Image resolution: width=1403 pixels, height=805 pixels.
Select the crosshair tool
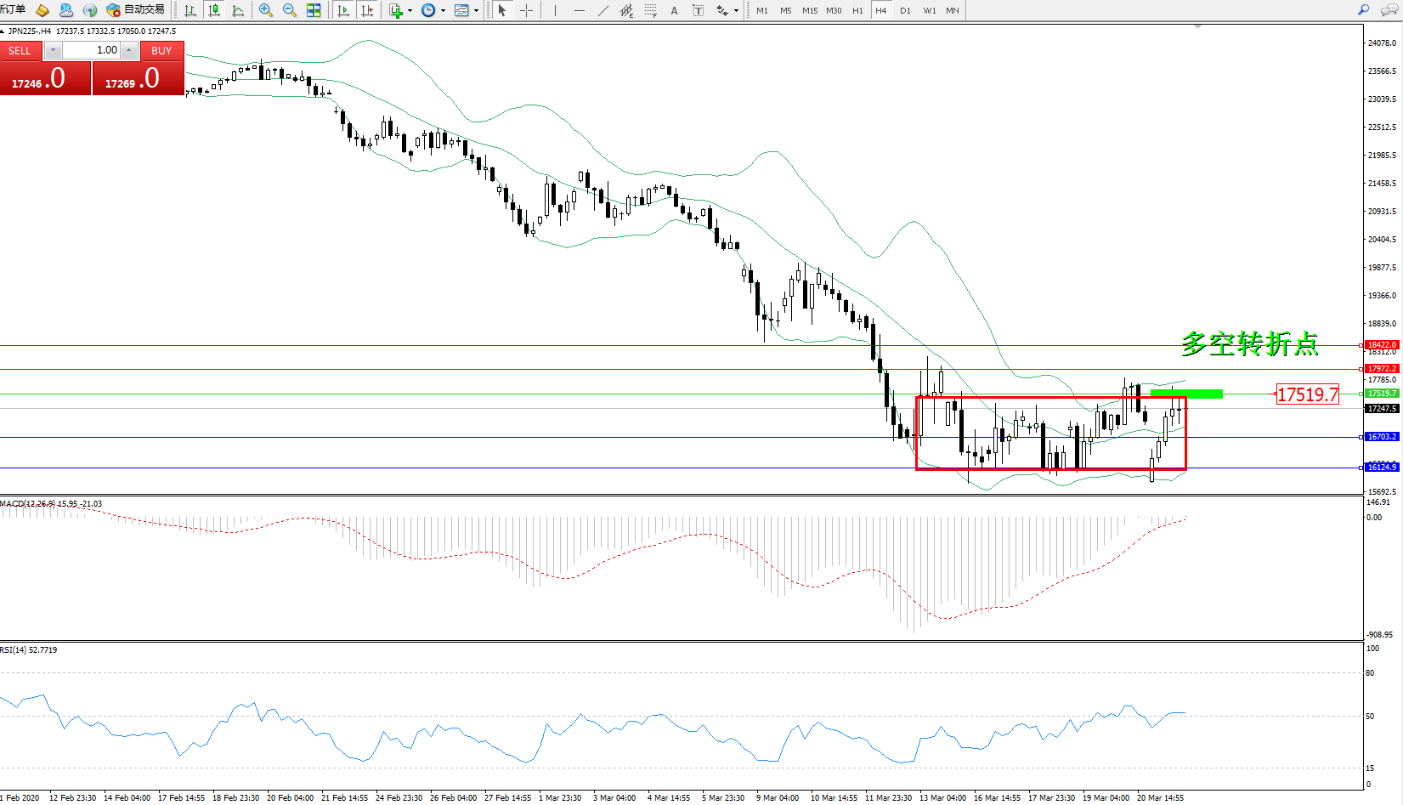(526, 10)
